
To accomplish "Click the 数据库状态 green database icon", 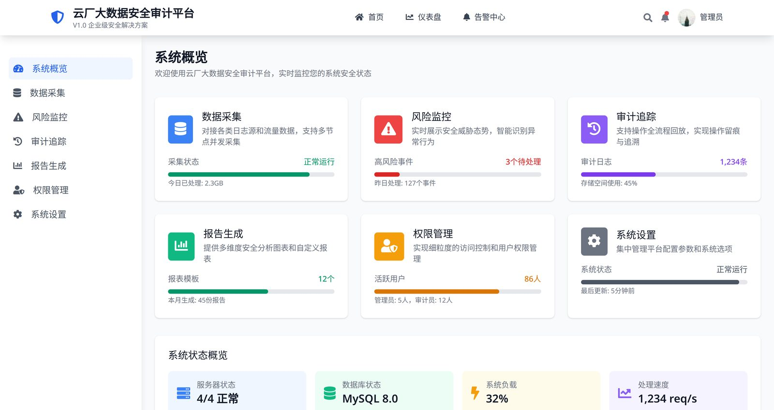I will [330, 393].
